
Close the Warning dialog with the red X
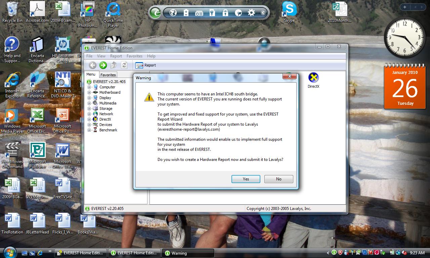(x=289, y=77)
